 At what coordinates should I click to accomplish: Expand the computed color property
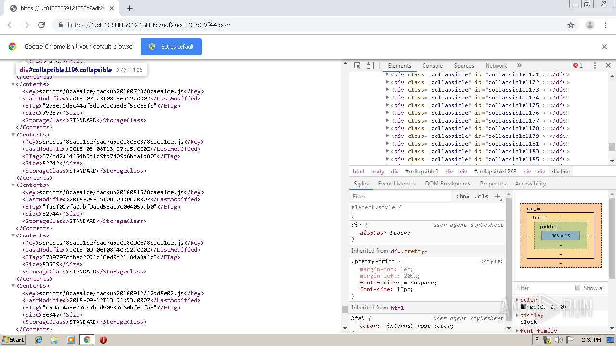pos(517,300)
